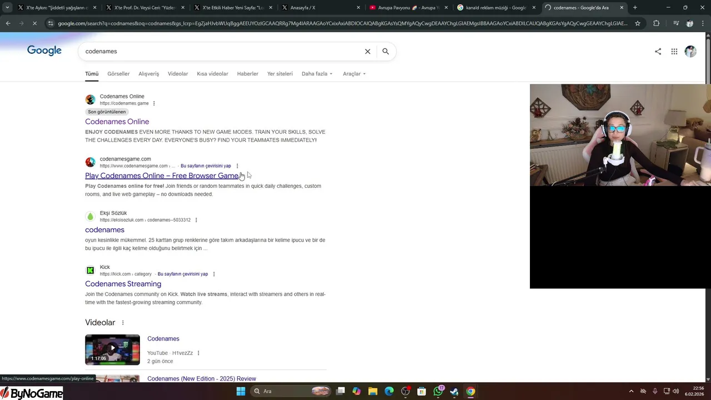The width and height of the screenshot is (711, 400).
Task: Go back with browser back arrow
Action: 8,23
